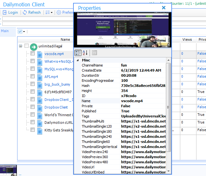
Task: Click the Kitty Gets Sneakily file icon
Action: (40, 131)
